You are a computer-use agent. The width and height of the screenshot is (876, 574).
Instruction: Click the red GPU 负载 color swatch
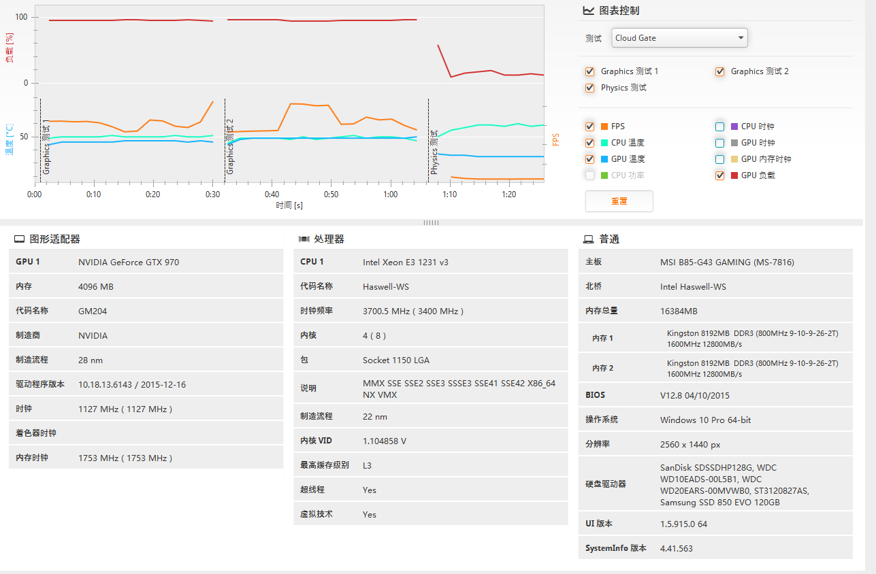point(734,175)
